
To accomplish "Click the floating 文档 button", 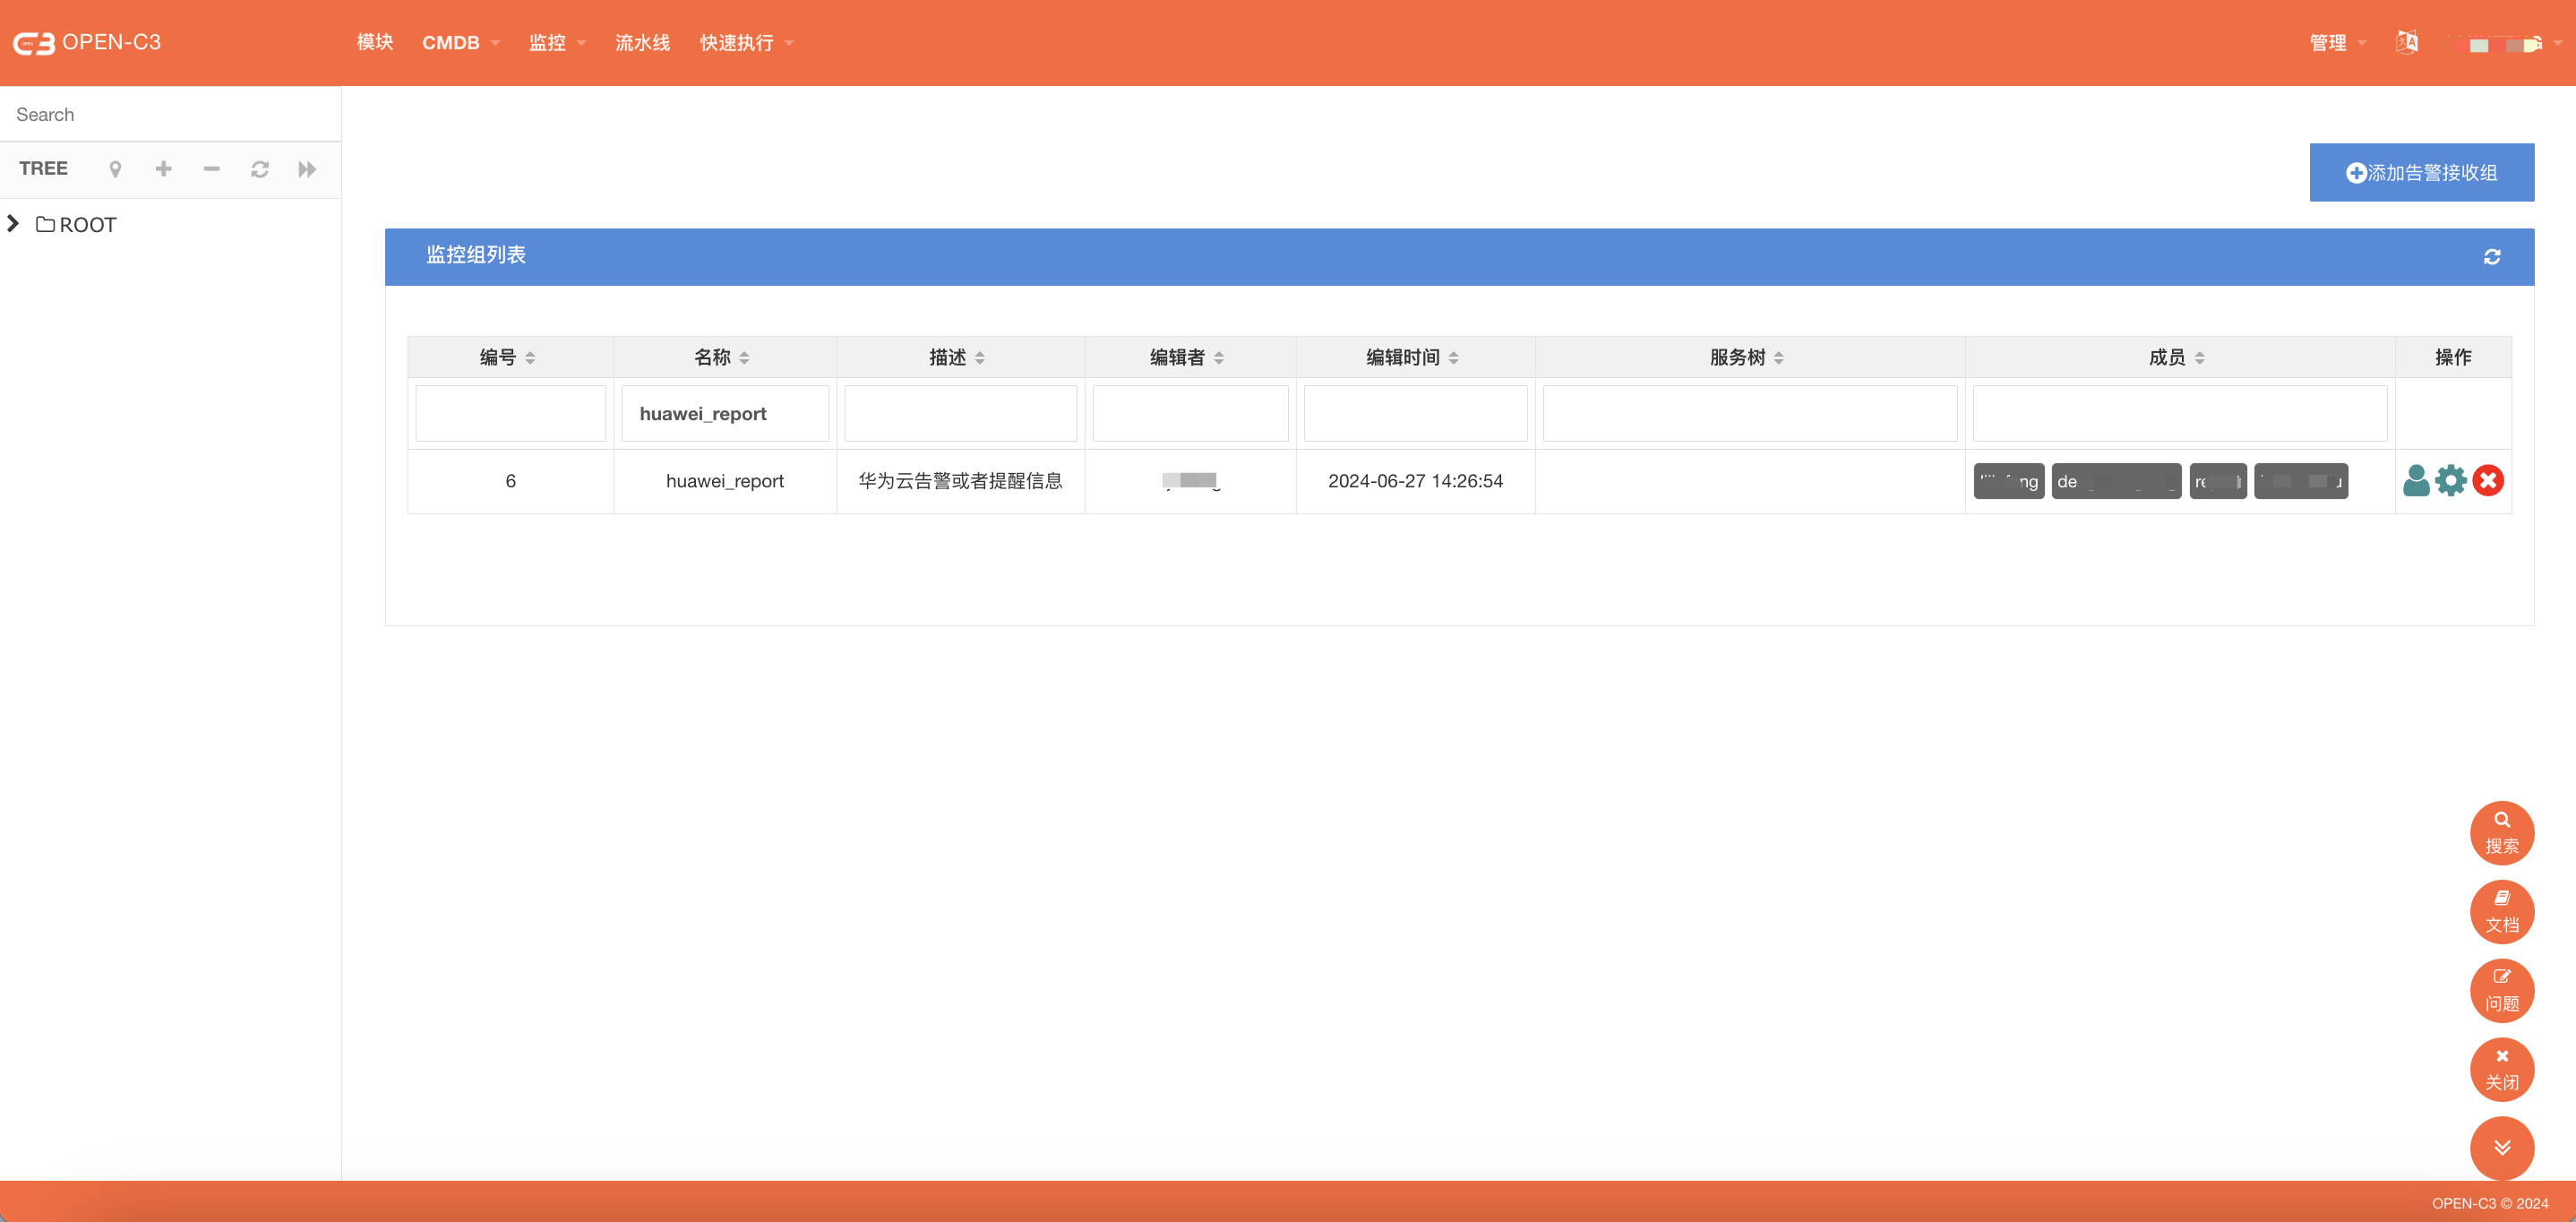I will tap(2501, 911).
